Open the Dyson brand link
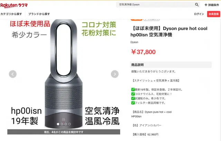Screen dimensions: 221x141 point(134,42)
